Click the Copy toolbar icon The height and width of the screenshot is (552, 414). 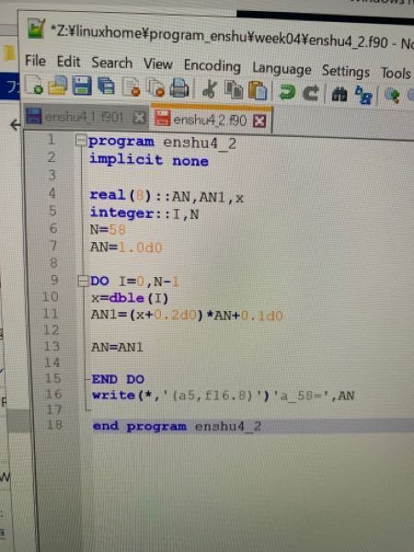pyautogui.click(x=234, y=89)
